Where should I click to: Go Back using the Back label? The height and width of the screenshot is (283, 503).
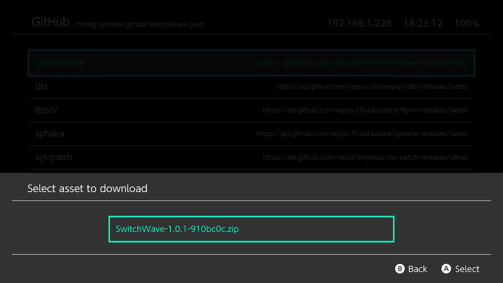click(417, 269)
